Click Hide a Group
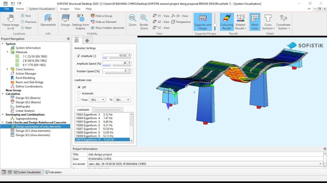Image resolution: width=327 pixels, height=183 pixels. pyautogui.click(x=102, y=16)
